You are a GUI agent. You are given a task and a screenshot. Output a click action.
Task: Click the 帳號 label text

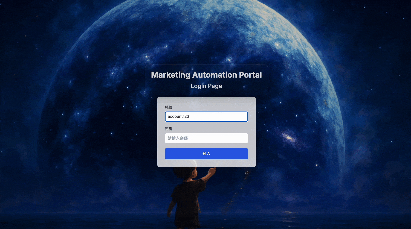169,107
